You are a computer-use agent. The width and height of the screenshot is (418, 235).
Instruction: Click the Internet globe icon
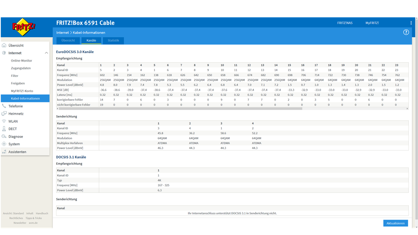click(4, 53)
